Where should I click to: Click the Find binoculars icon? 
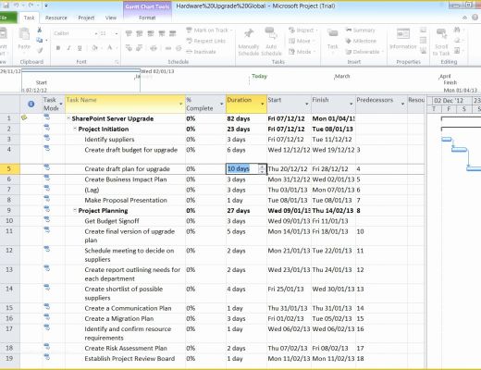pyautogui.click(x=457, y=30)
